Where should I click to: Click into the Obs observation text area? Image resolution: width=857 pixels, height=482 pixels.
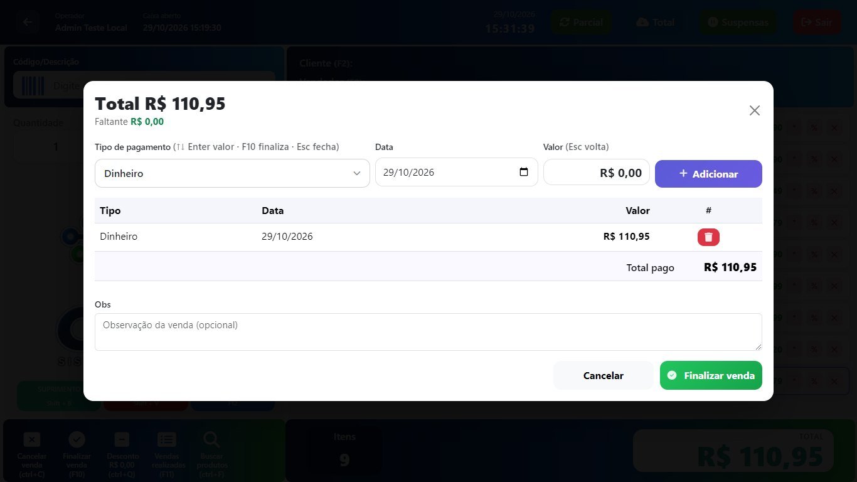428,332
